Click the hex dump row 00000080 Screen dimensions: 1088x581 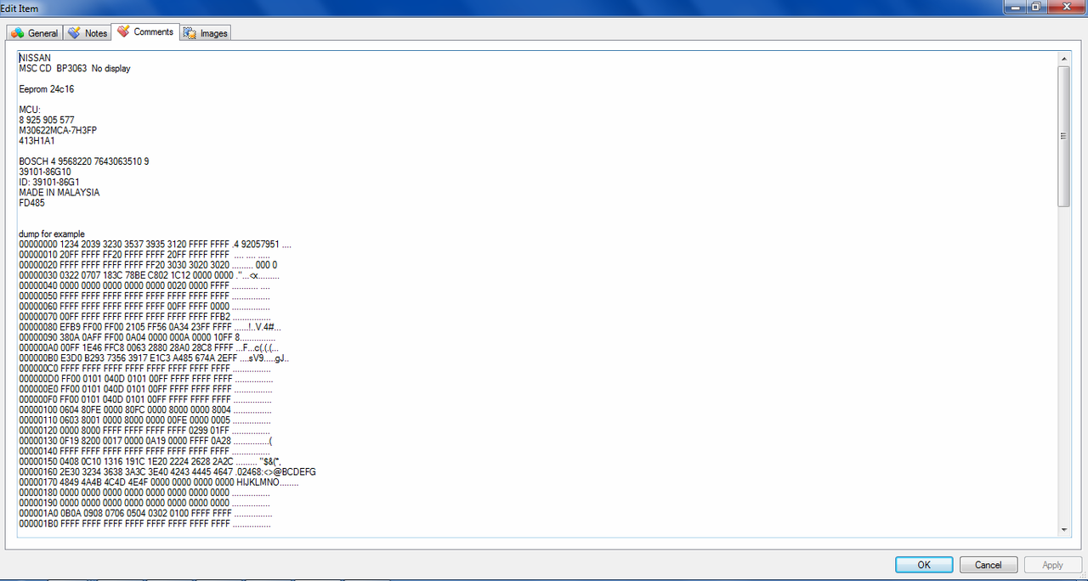[150, 327]
